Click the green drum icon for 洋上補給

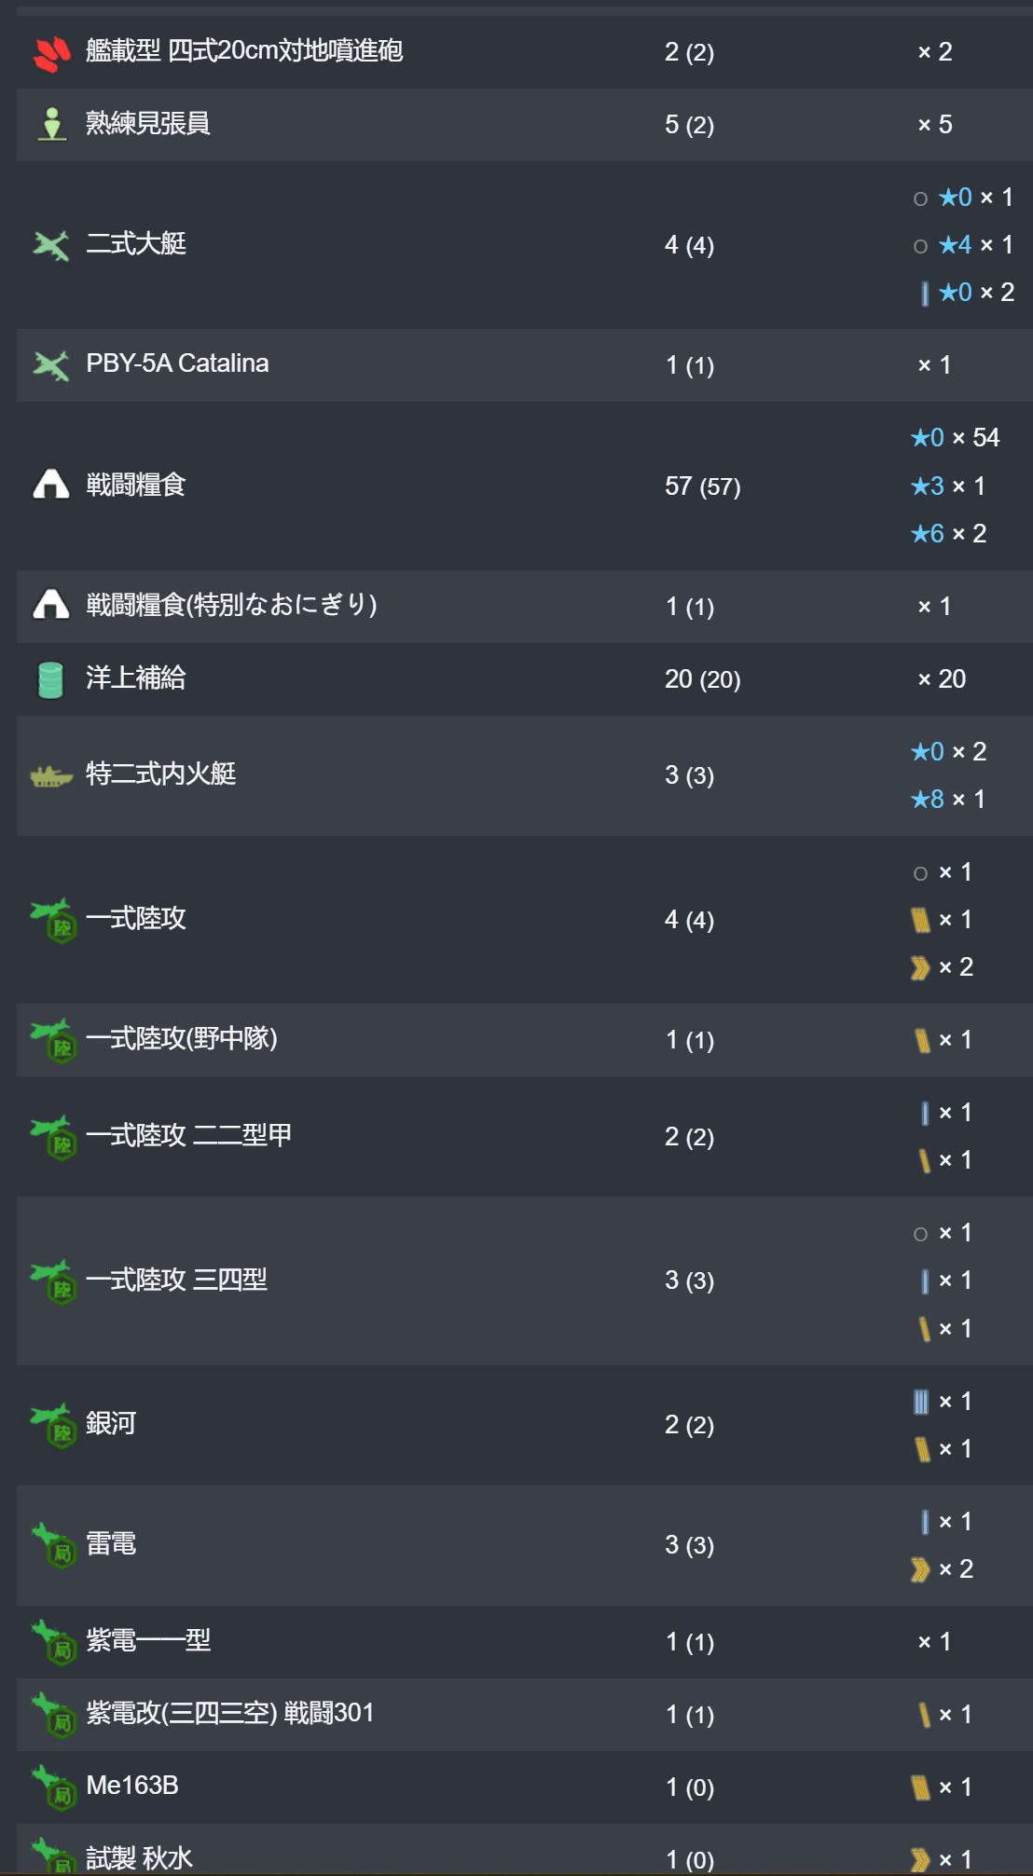click(x=51, y=679)
